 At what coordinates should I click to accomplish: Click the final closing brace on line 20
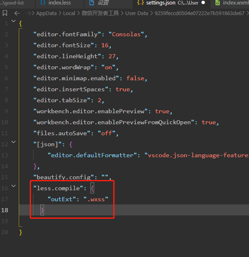(x=20, y=232)
